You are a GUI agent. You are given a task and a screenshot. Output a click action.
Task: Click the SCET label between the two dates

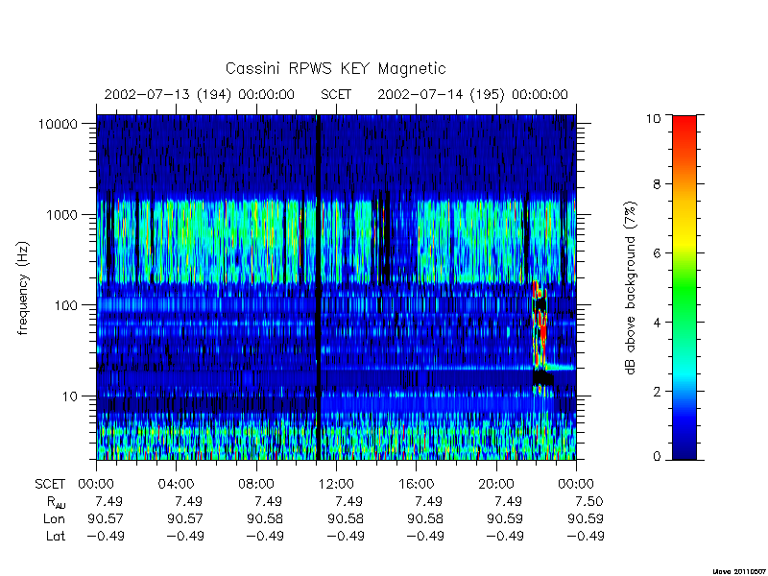tap(336, 94)
